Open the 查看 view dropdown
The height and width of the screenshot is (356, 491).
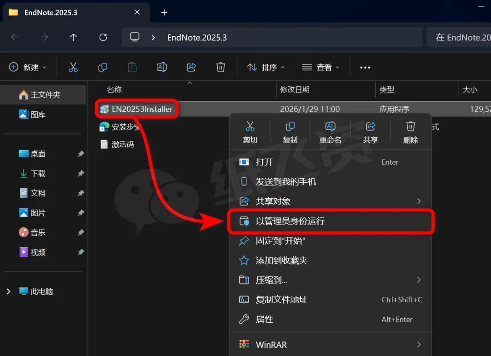pos(321,67)
